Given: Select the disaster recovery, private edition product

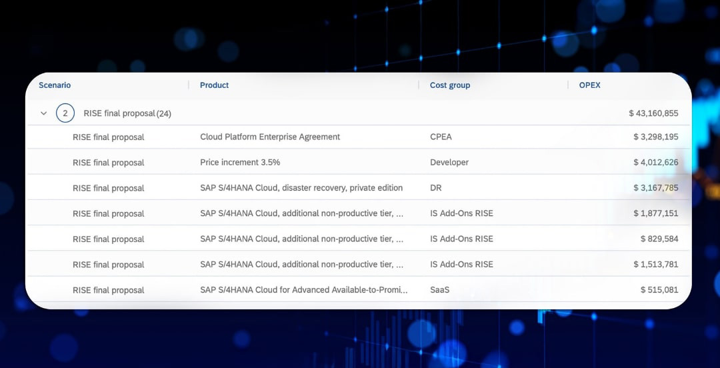Looking at the screenshot, I should (301, 188).
